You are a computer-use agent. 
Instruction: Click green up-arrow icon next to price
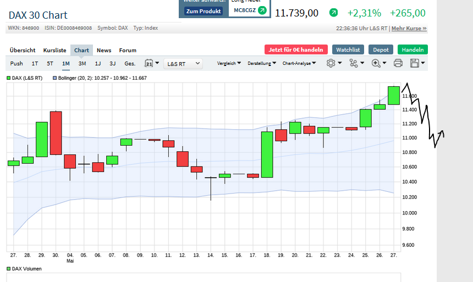pyautogui.click(x=333, y=13)
